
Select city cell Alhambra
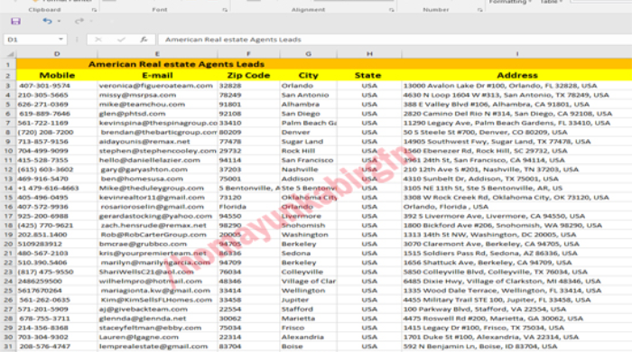click(x=309, y=105)
